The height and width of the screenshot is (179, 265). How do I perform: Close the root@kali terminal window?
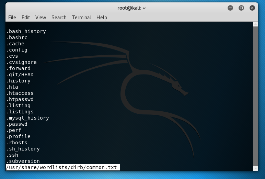tap(252, 8)
